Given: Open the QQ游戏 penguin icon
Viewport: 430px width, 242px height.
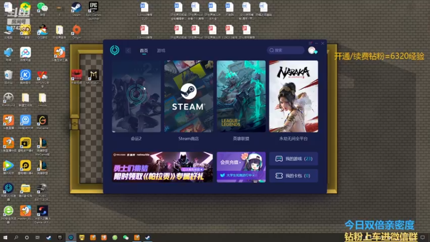Looking at the screenshot, I should click(42, 32).
